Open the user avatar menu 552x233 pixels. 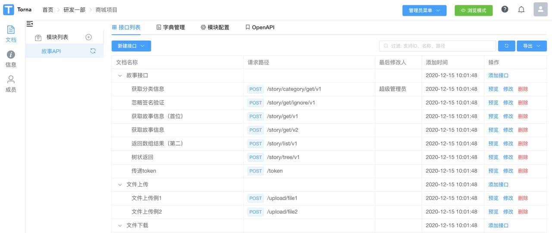click(540, 9)
